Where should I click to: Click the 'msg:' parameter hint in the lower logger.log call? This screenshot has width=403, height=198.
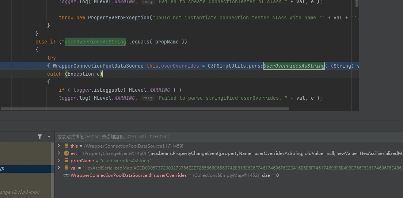click(x=148, y=98)
